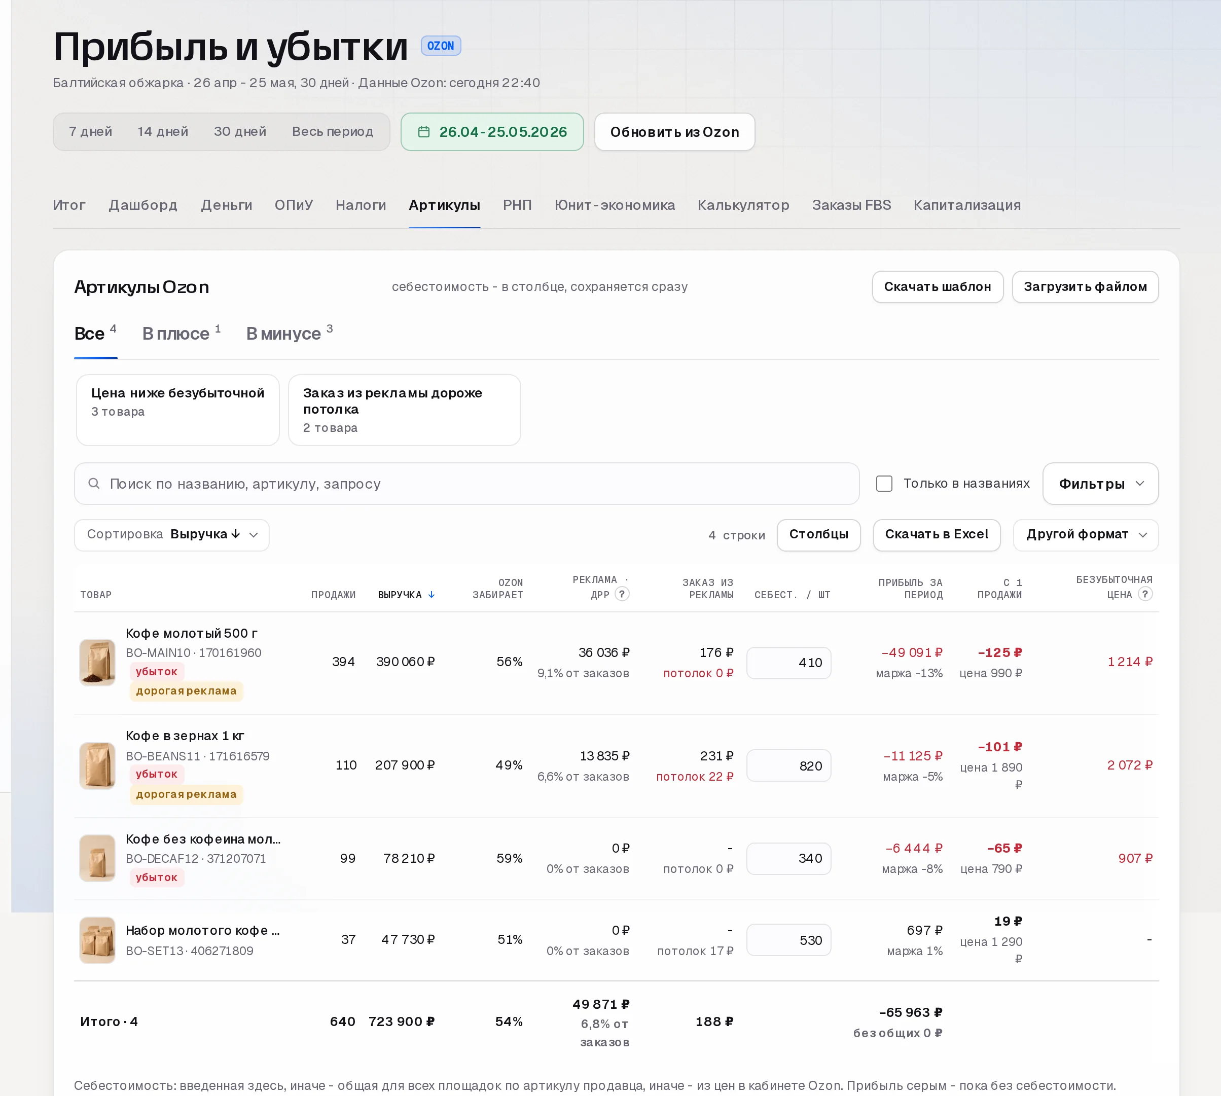Edit cost field with value 820

click(788, 766)
